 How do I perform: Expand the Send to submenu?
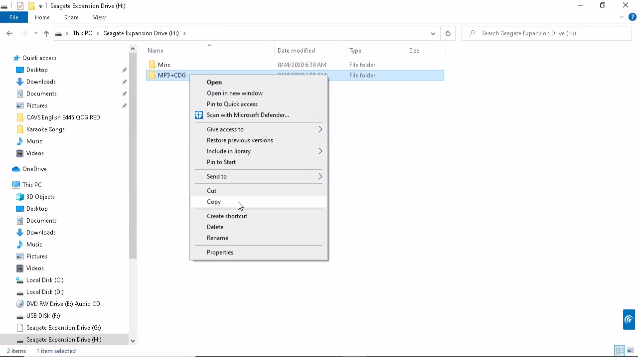click(258, 177)
